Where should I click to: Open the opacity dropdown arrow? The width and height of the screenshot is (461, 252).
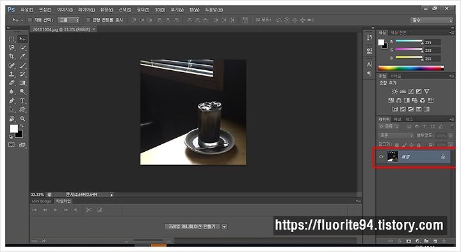[450, 136]
